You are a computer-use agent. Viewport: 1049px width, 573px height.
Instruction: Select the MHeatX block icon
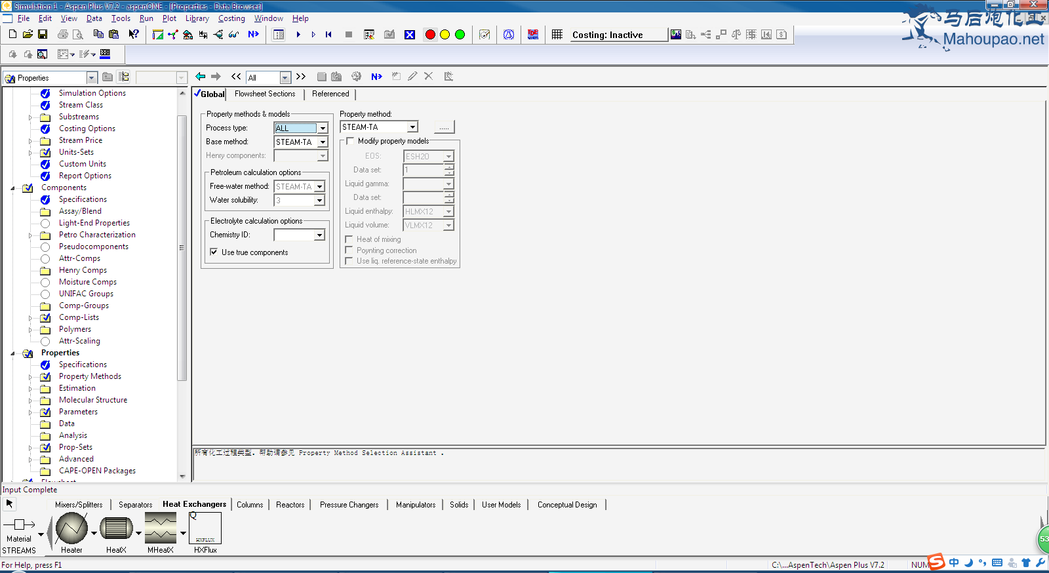pyautogui.click(x=161, y=528)
